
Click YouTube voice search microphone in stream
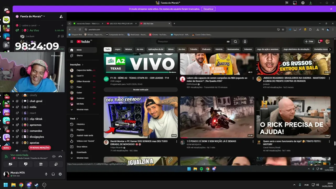tap(245, 41)
